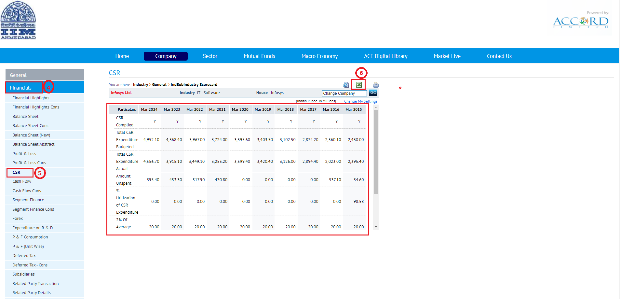Screen dimensions: 620x299
Task: Open Profit & Loss in sidebar
Action: click(x=24, y=154)
